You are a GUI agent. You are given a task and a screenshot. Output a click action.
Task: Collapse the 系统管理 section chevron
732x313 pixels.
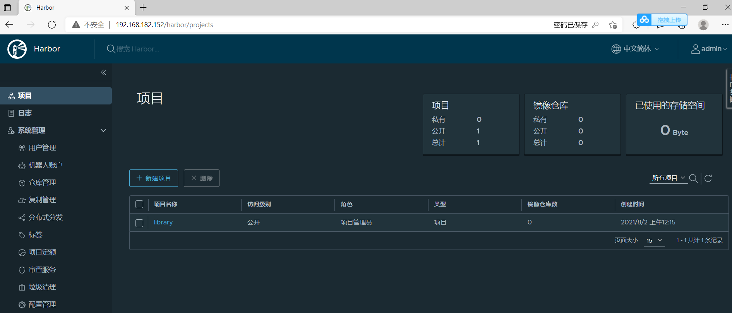coord(103,130)
